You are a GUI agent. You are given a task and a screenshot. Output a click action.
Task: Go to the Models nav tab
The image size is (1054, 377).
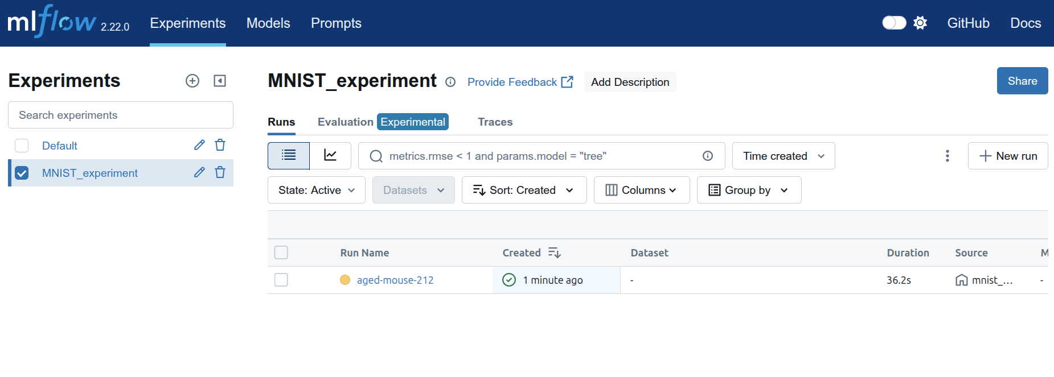point(268,23)
